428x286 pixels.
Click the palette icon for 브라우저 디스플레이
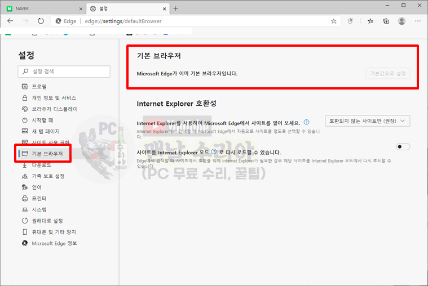(25, 109)
